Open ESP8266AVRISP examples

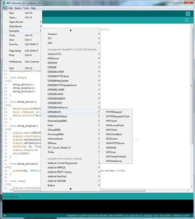point(71,72)
